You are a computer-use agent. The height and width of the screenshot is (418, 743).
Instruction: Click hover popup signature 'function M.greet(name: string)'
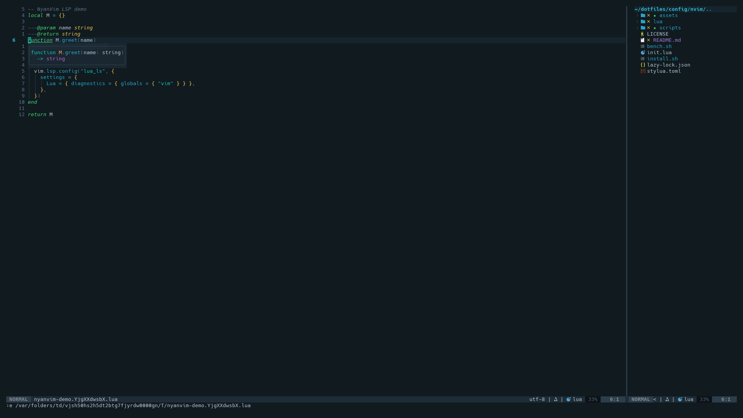pyautogui.click(x=77, y=53)
